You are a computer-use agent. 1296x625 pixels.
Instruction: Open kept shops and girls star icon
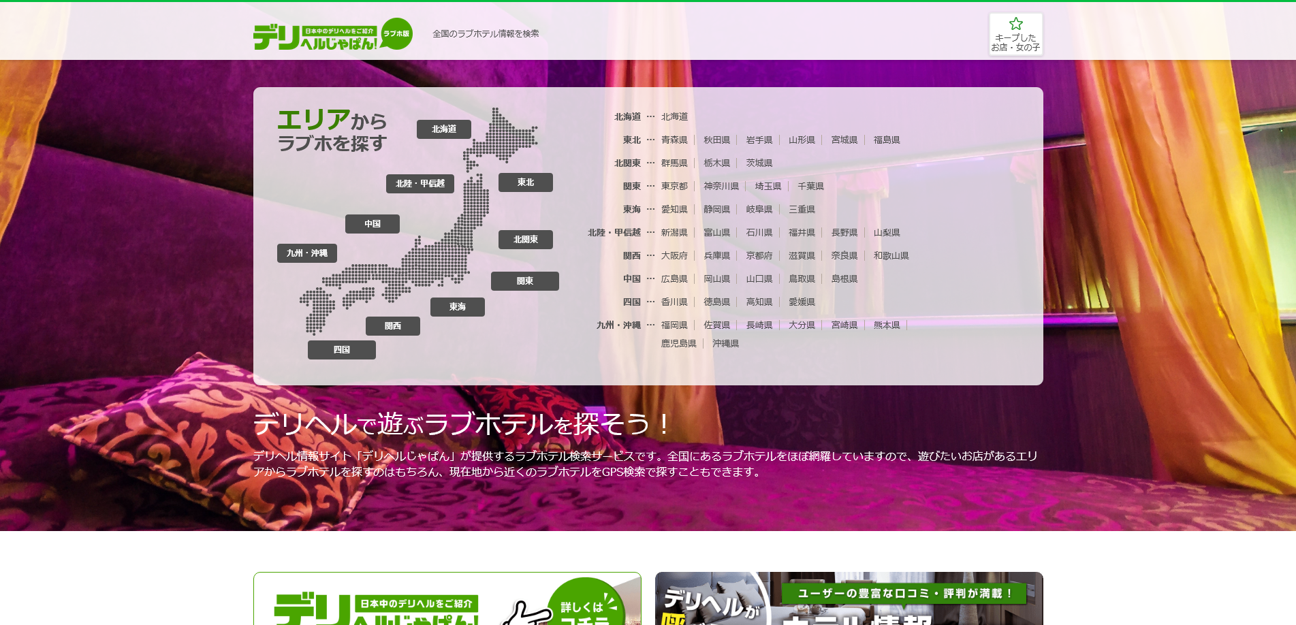coord(1015,34)
